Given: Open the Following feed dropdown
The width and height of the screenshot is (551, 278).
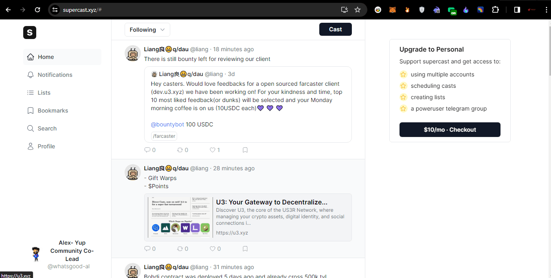Looking at the screenshot, I should coord(147,30).
